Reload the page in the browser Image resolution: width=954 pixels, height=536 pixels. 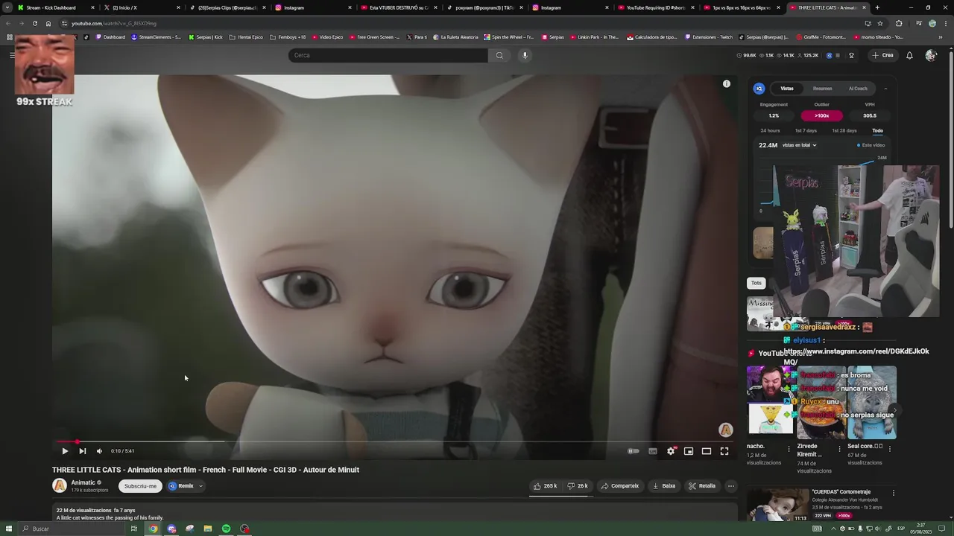tap(35, 23)
